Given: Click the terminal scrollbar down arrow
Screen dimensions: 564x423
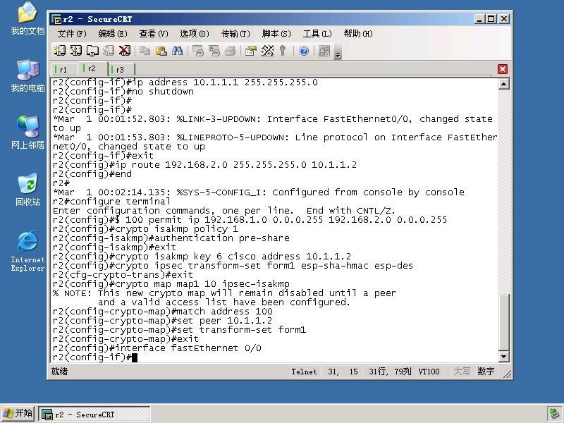Looking at the screenshot, I should point(503,357).
